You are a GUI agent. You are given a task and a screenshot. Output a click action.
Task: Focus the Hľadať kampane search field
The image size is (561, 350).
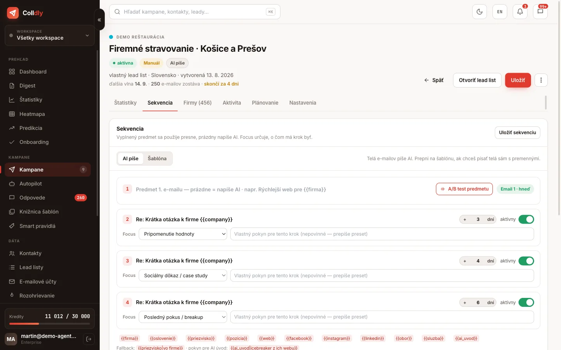tap(195, 12)
